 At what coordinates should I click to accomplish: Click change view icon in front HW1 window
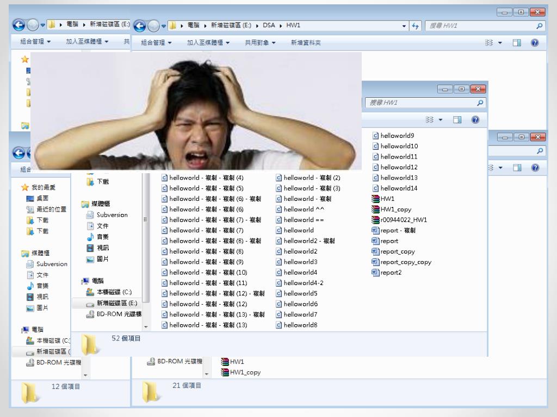[430, 120]
